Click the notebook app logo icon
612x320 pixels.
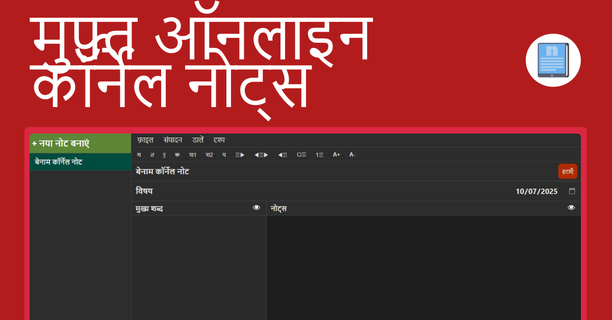tap(553, 60)
